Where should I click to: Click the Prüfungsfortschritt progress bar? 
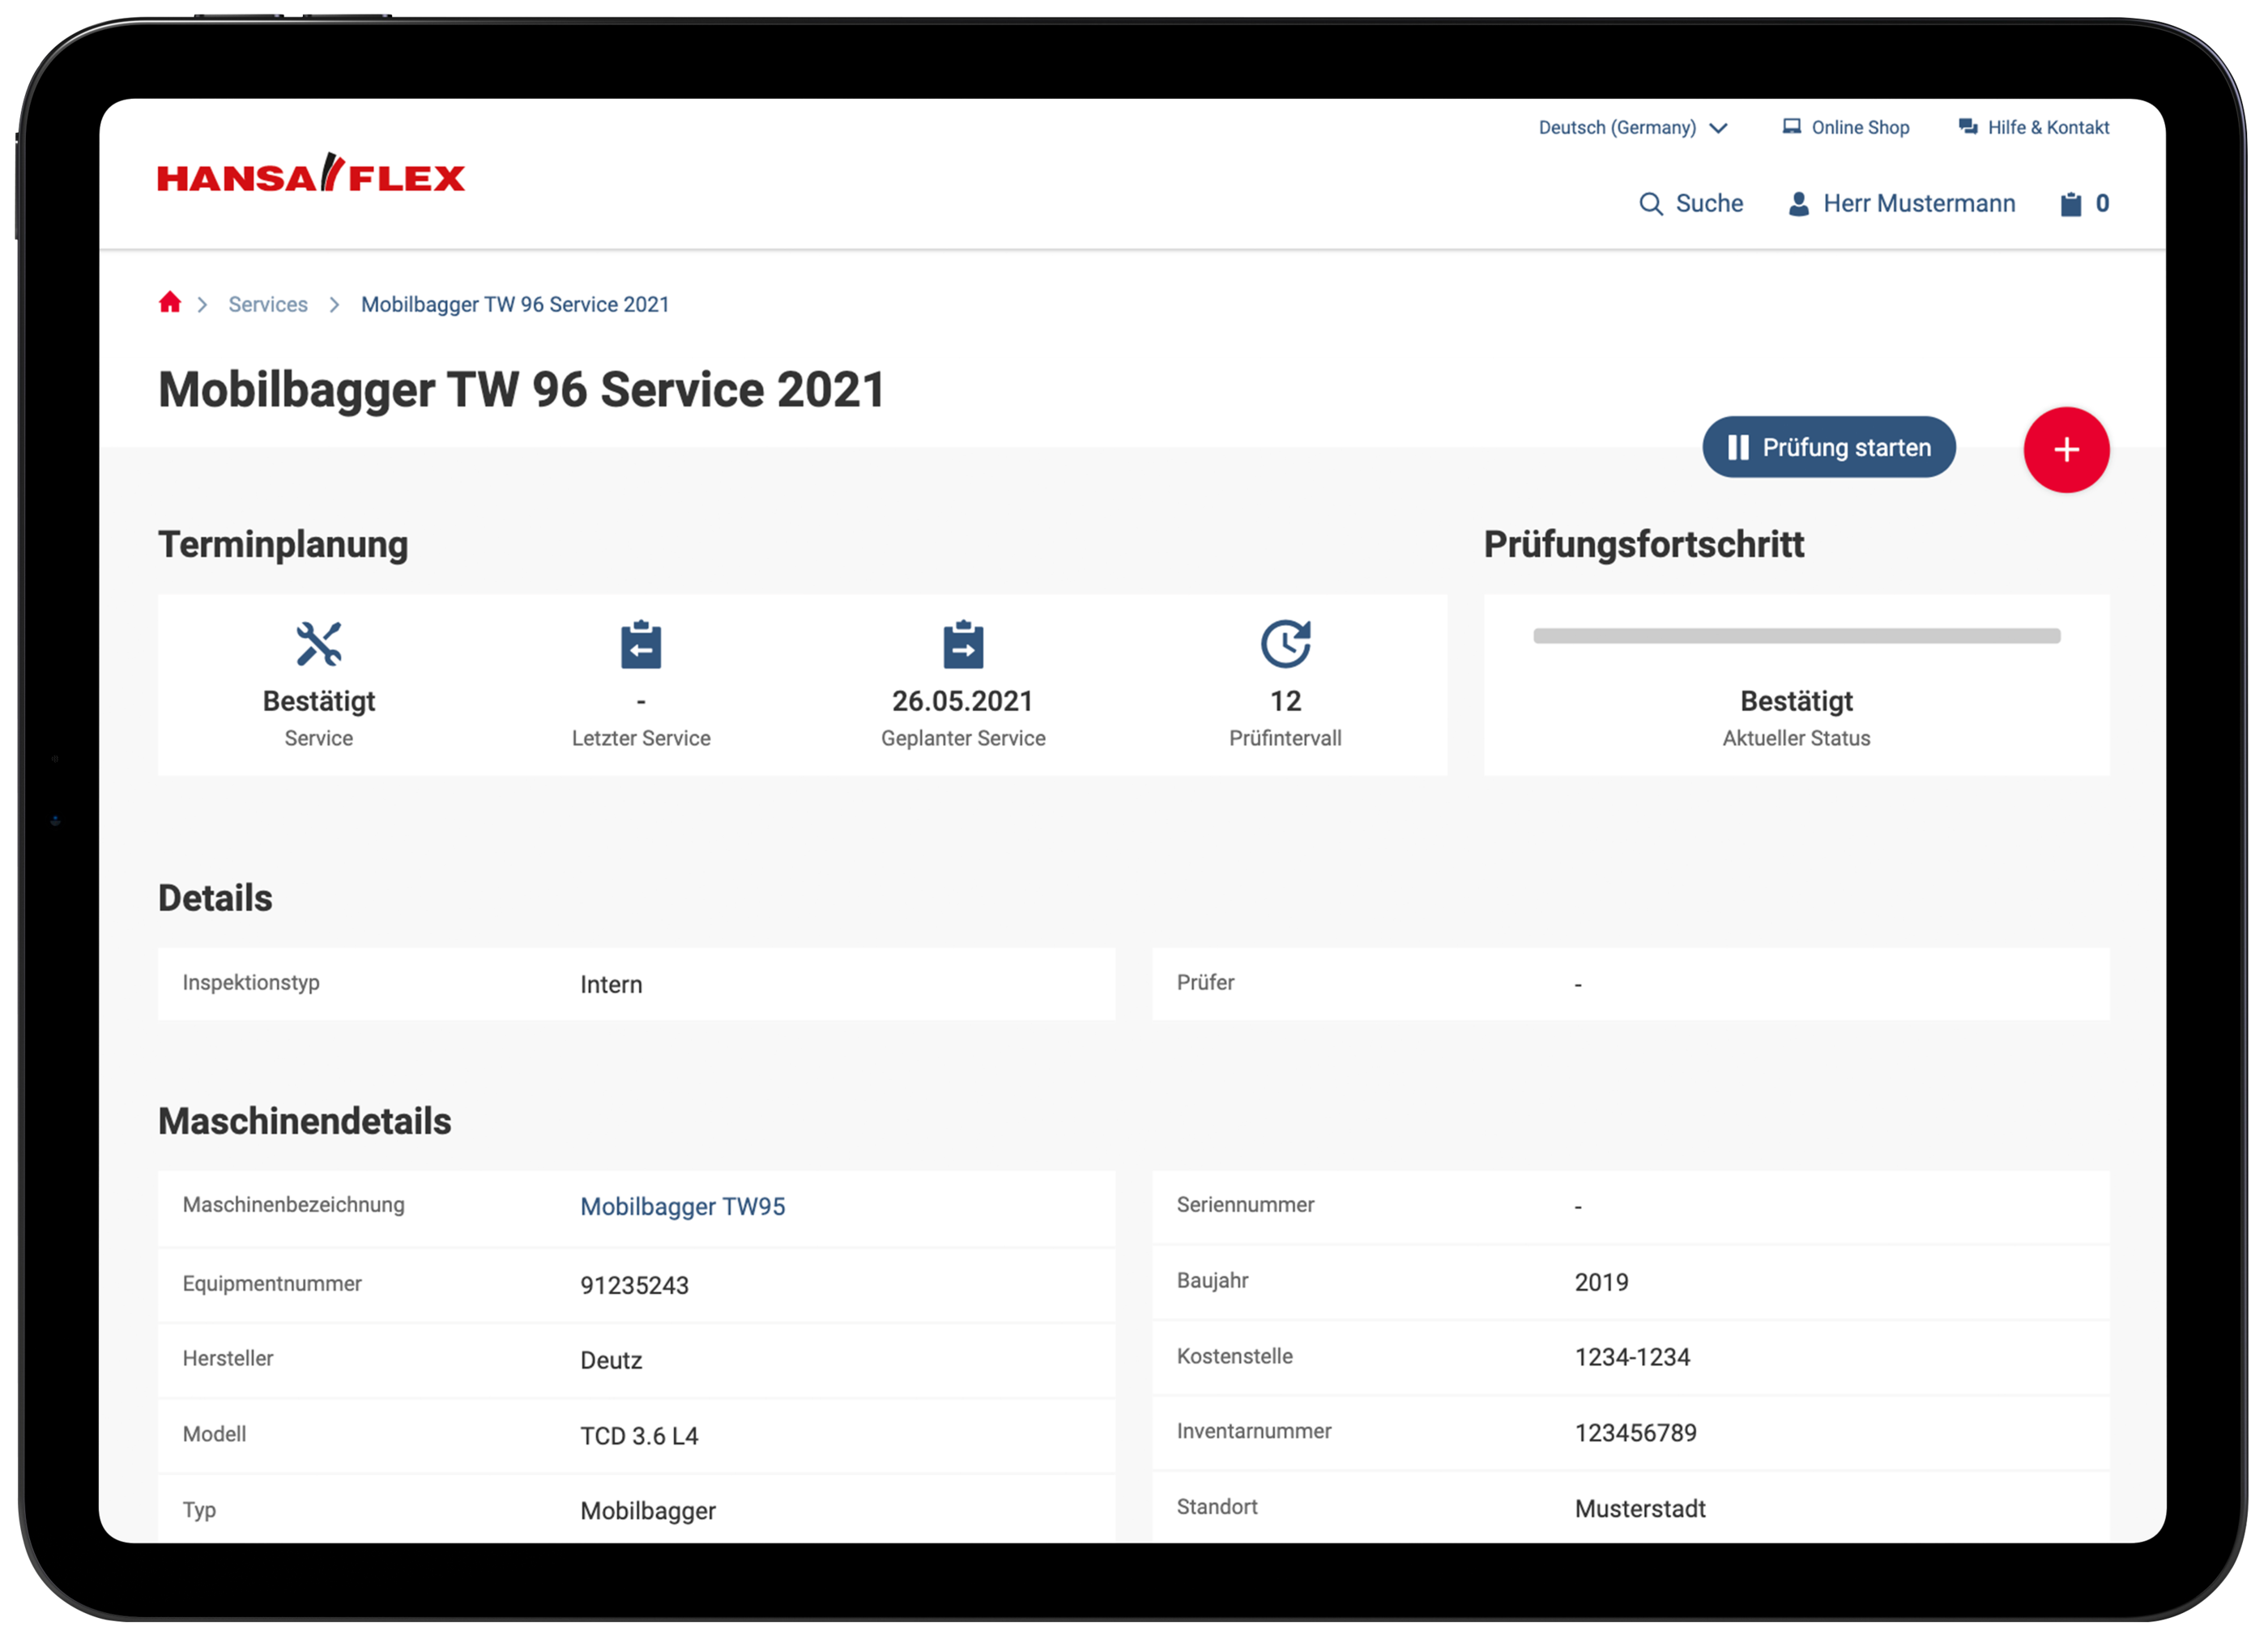(x=1796, y=636)
